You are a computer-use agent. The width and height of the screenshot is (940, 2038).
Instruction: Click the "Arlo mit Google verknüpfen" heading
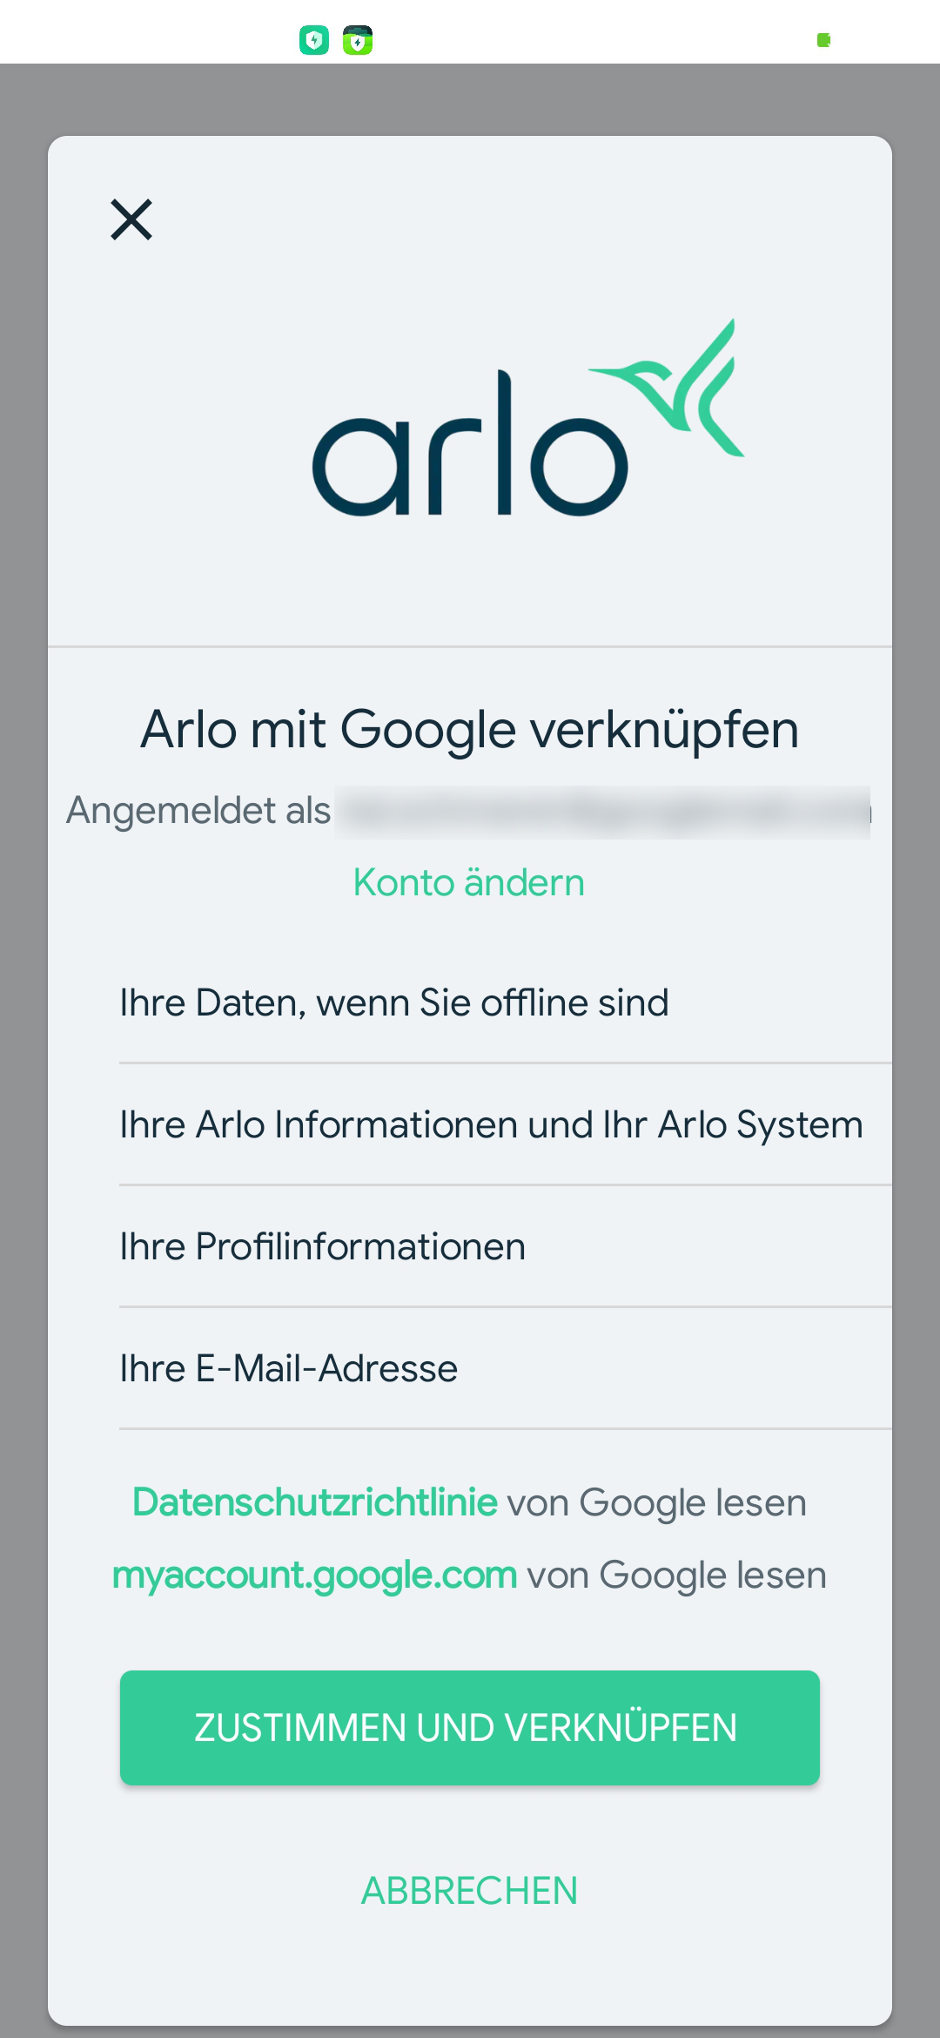point(470,729)
